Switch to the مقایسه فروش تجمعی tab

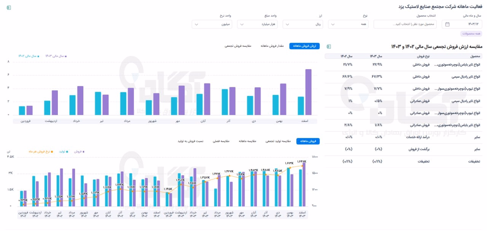[x=238, y=46]
